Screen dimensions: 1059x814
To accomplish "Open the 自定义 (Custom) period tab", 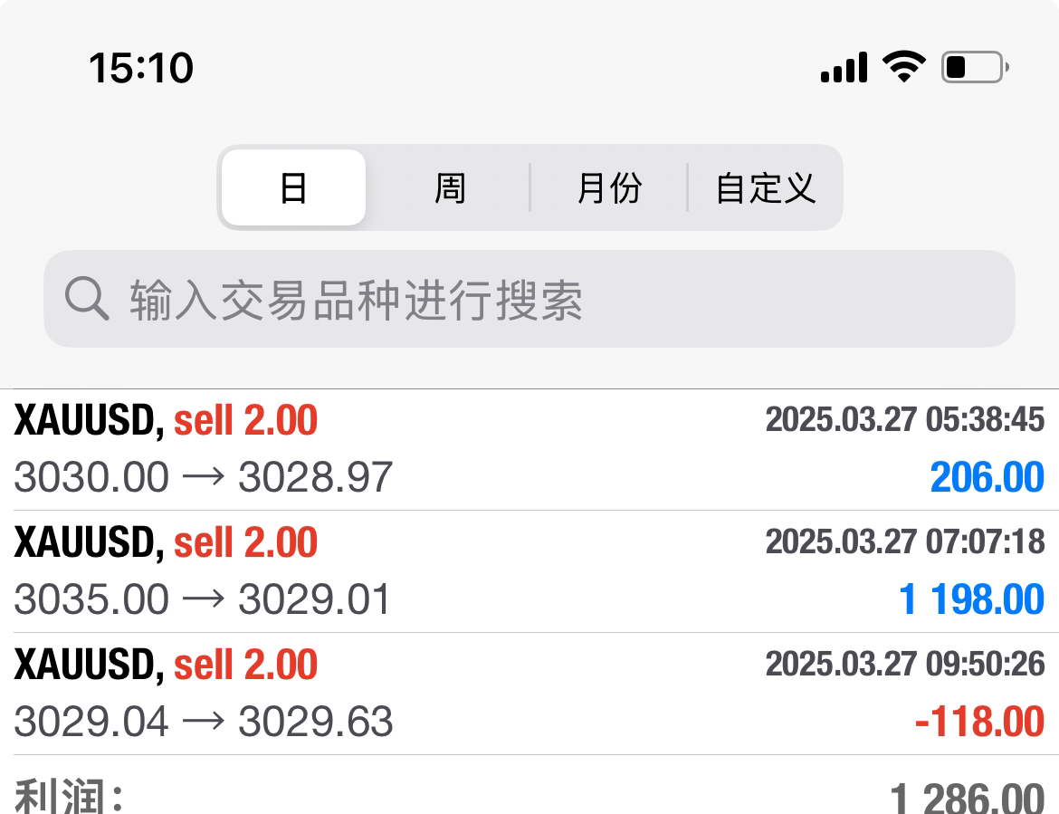I will (766, 188).
